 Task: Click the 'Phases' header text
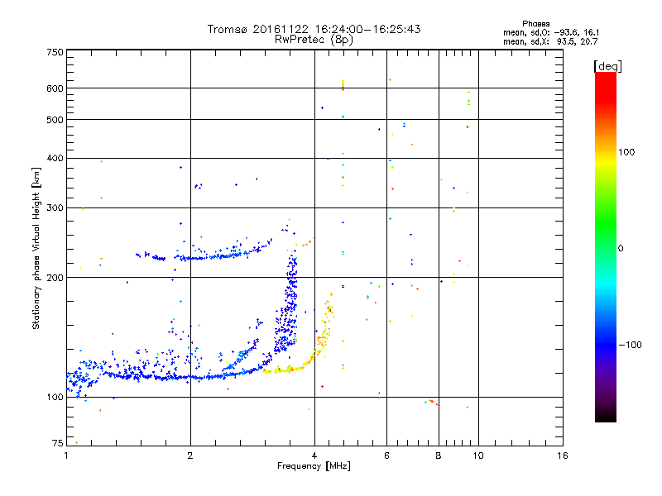(x=535, y=24)
